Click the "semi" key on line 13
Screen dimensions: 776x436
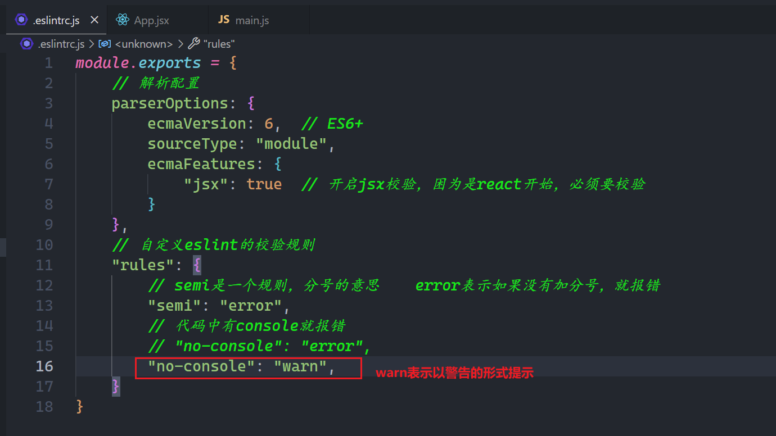coord(174,306)
